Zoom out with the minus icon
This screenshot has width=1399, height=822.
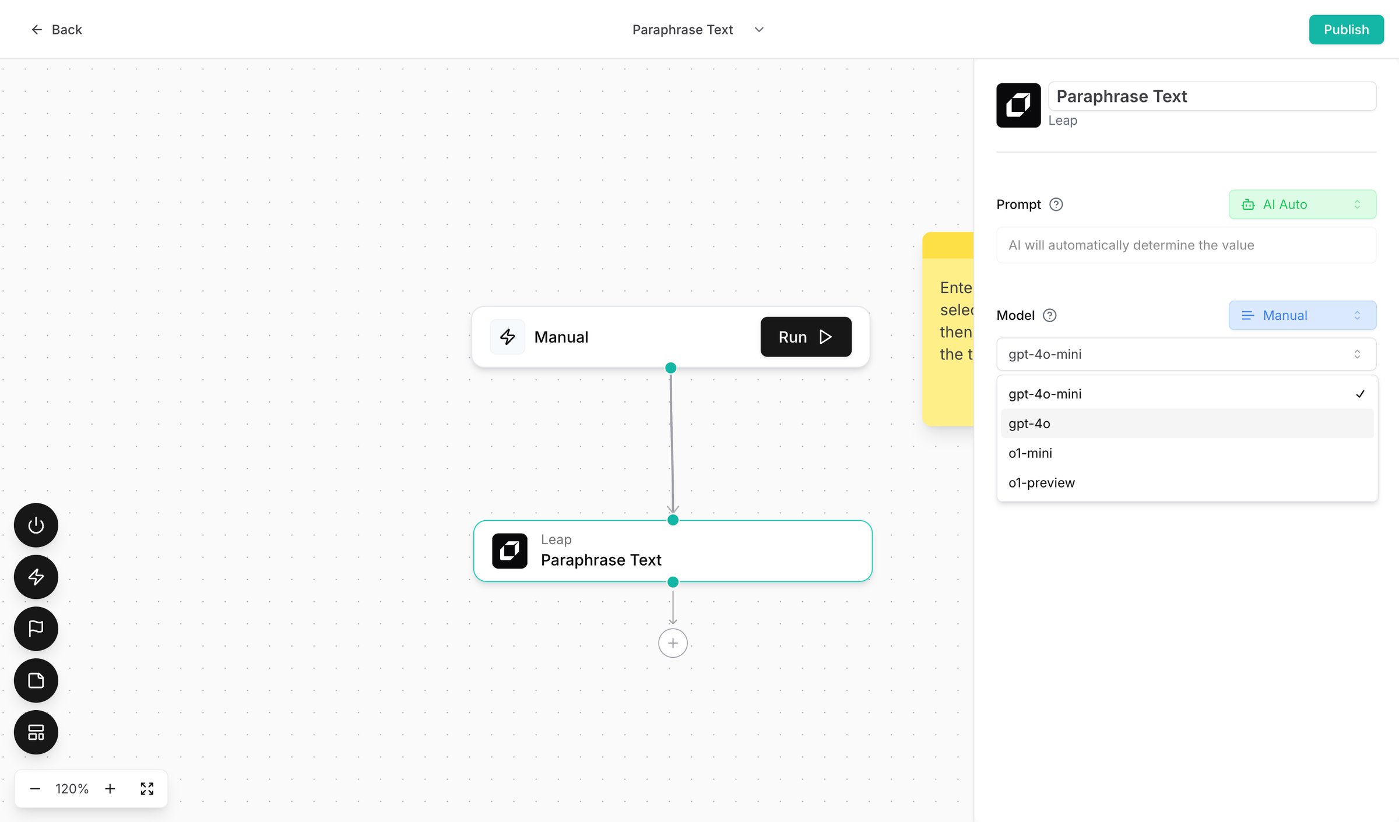pyautogui.click(x=35, y=789)
